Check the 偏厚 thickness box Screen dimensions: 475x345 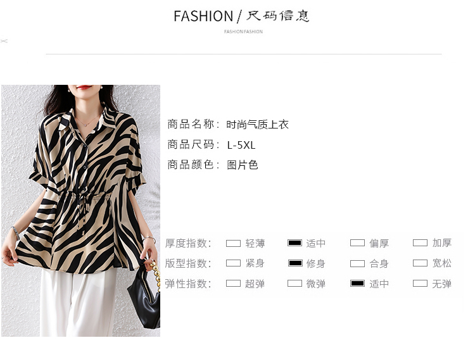point(357,243)
